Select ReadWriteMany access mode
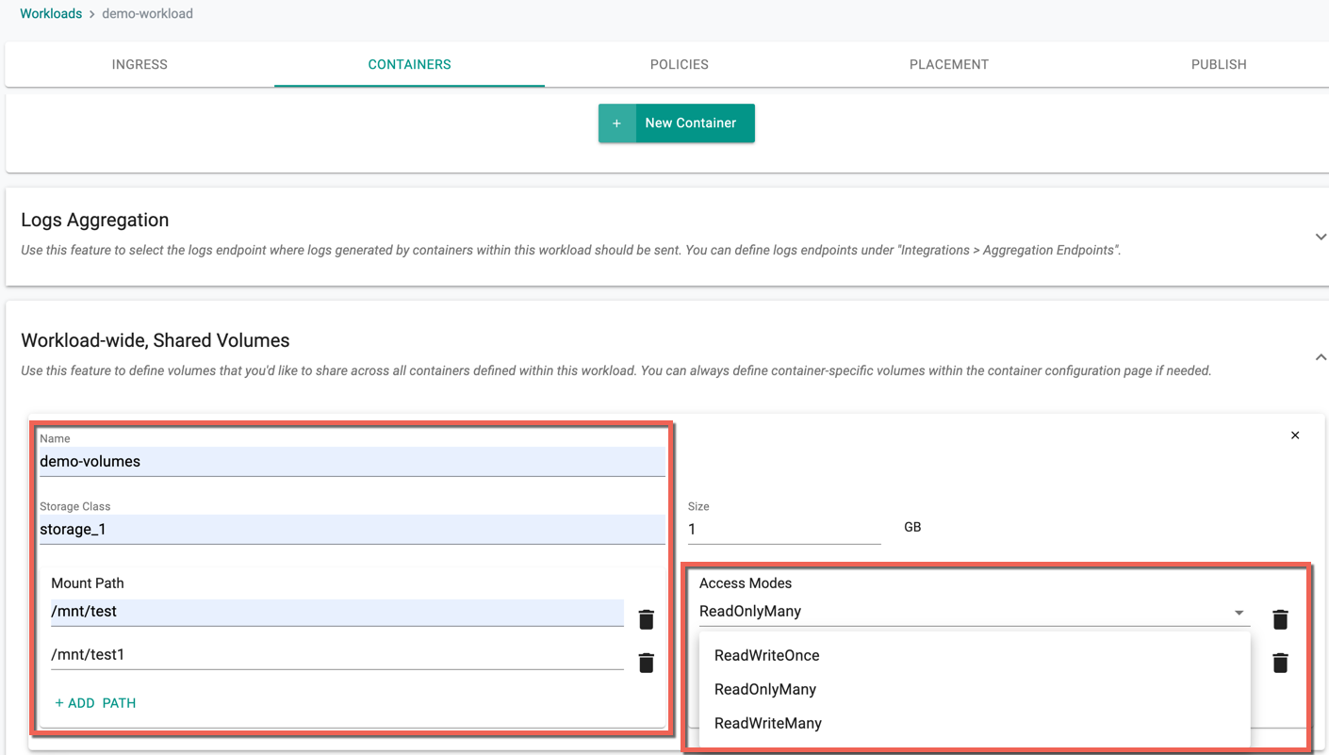The image size is (1329, 755). (x=975, y=723)
